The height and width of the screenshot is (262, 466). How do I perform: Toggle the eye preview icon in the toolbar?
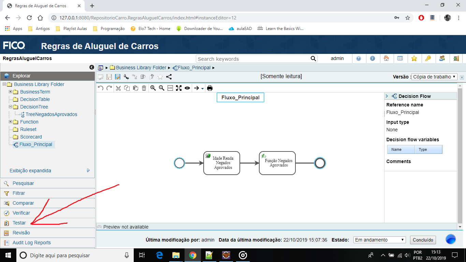(187, 88)
